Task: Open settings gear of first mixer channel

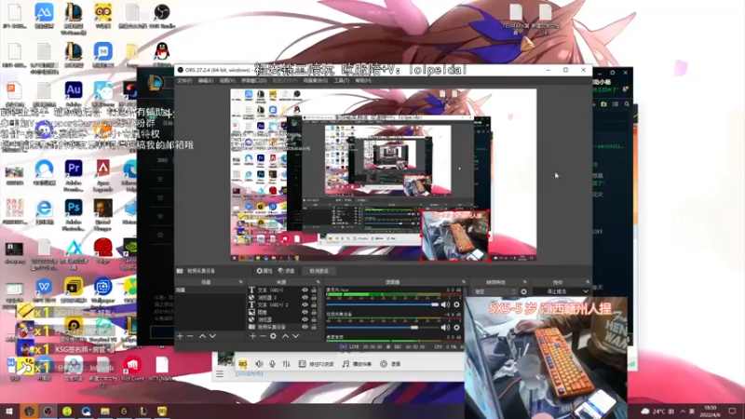Action: click(456, 304)
